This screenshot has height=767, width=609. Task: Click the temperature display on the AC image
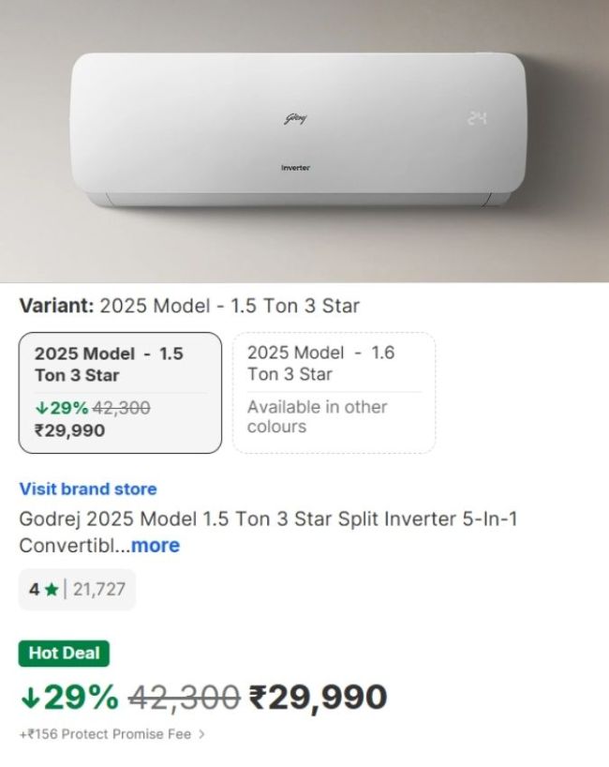[x=475, y=117]
